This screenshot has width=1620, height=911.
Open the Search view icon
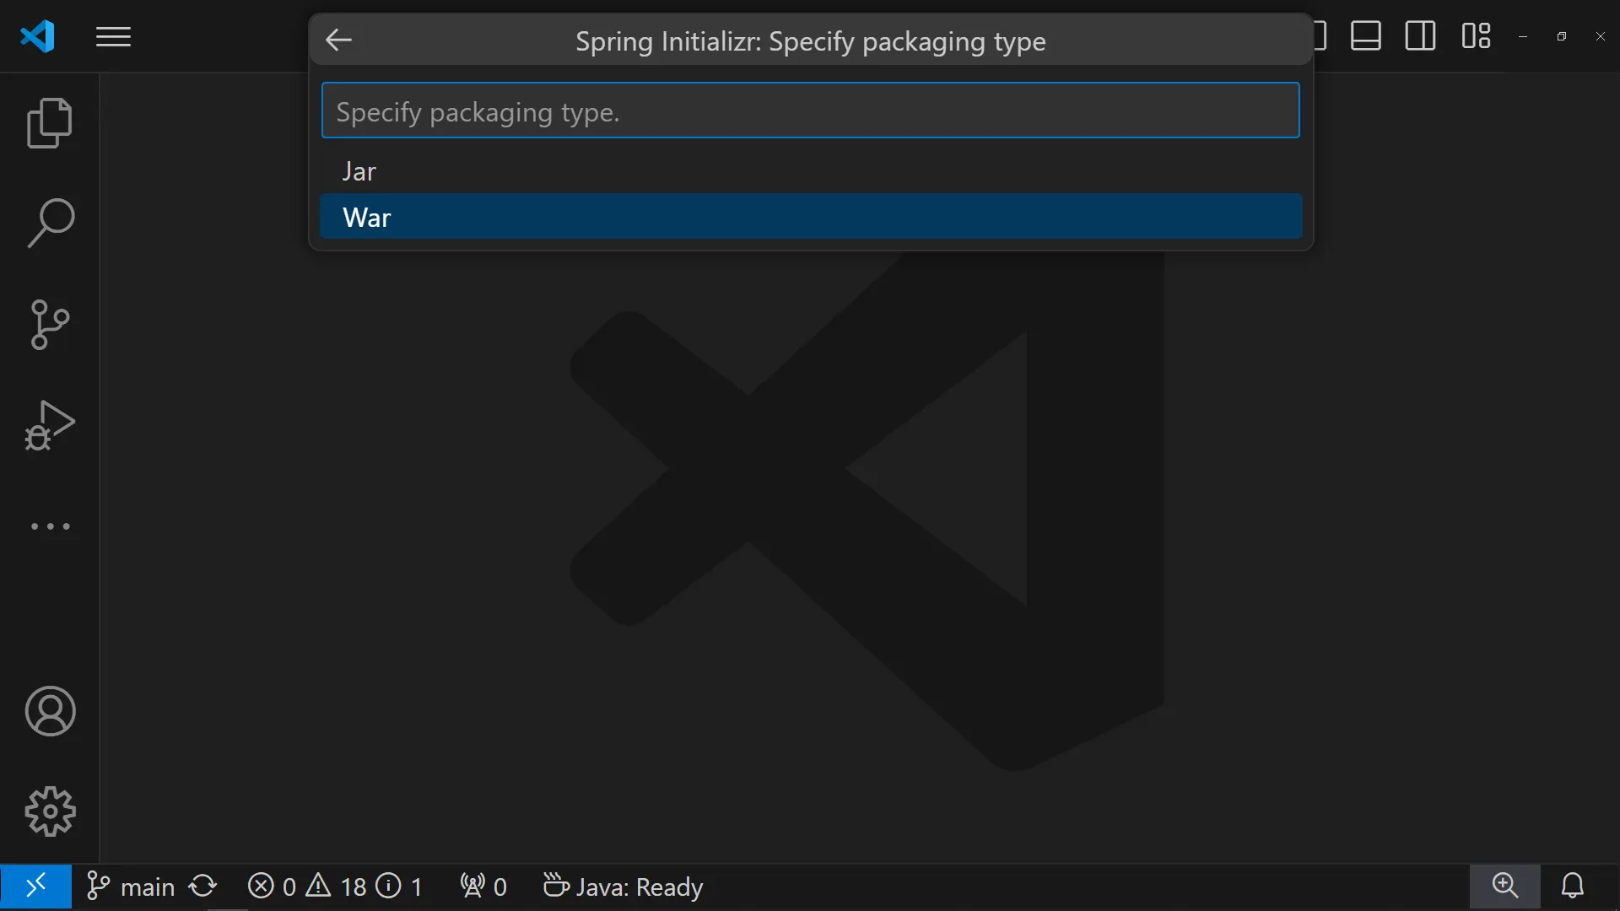coord(50,224)
